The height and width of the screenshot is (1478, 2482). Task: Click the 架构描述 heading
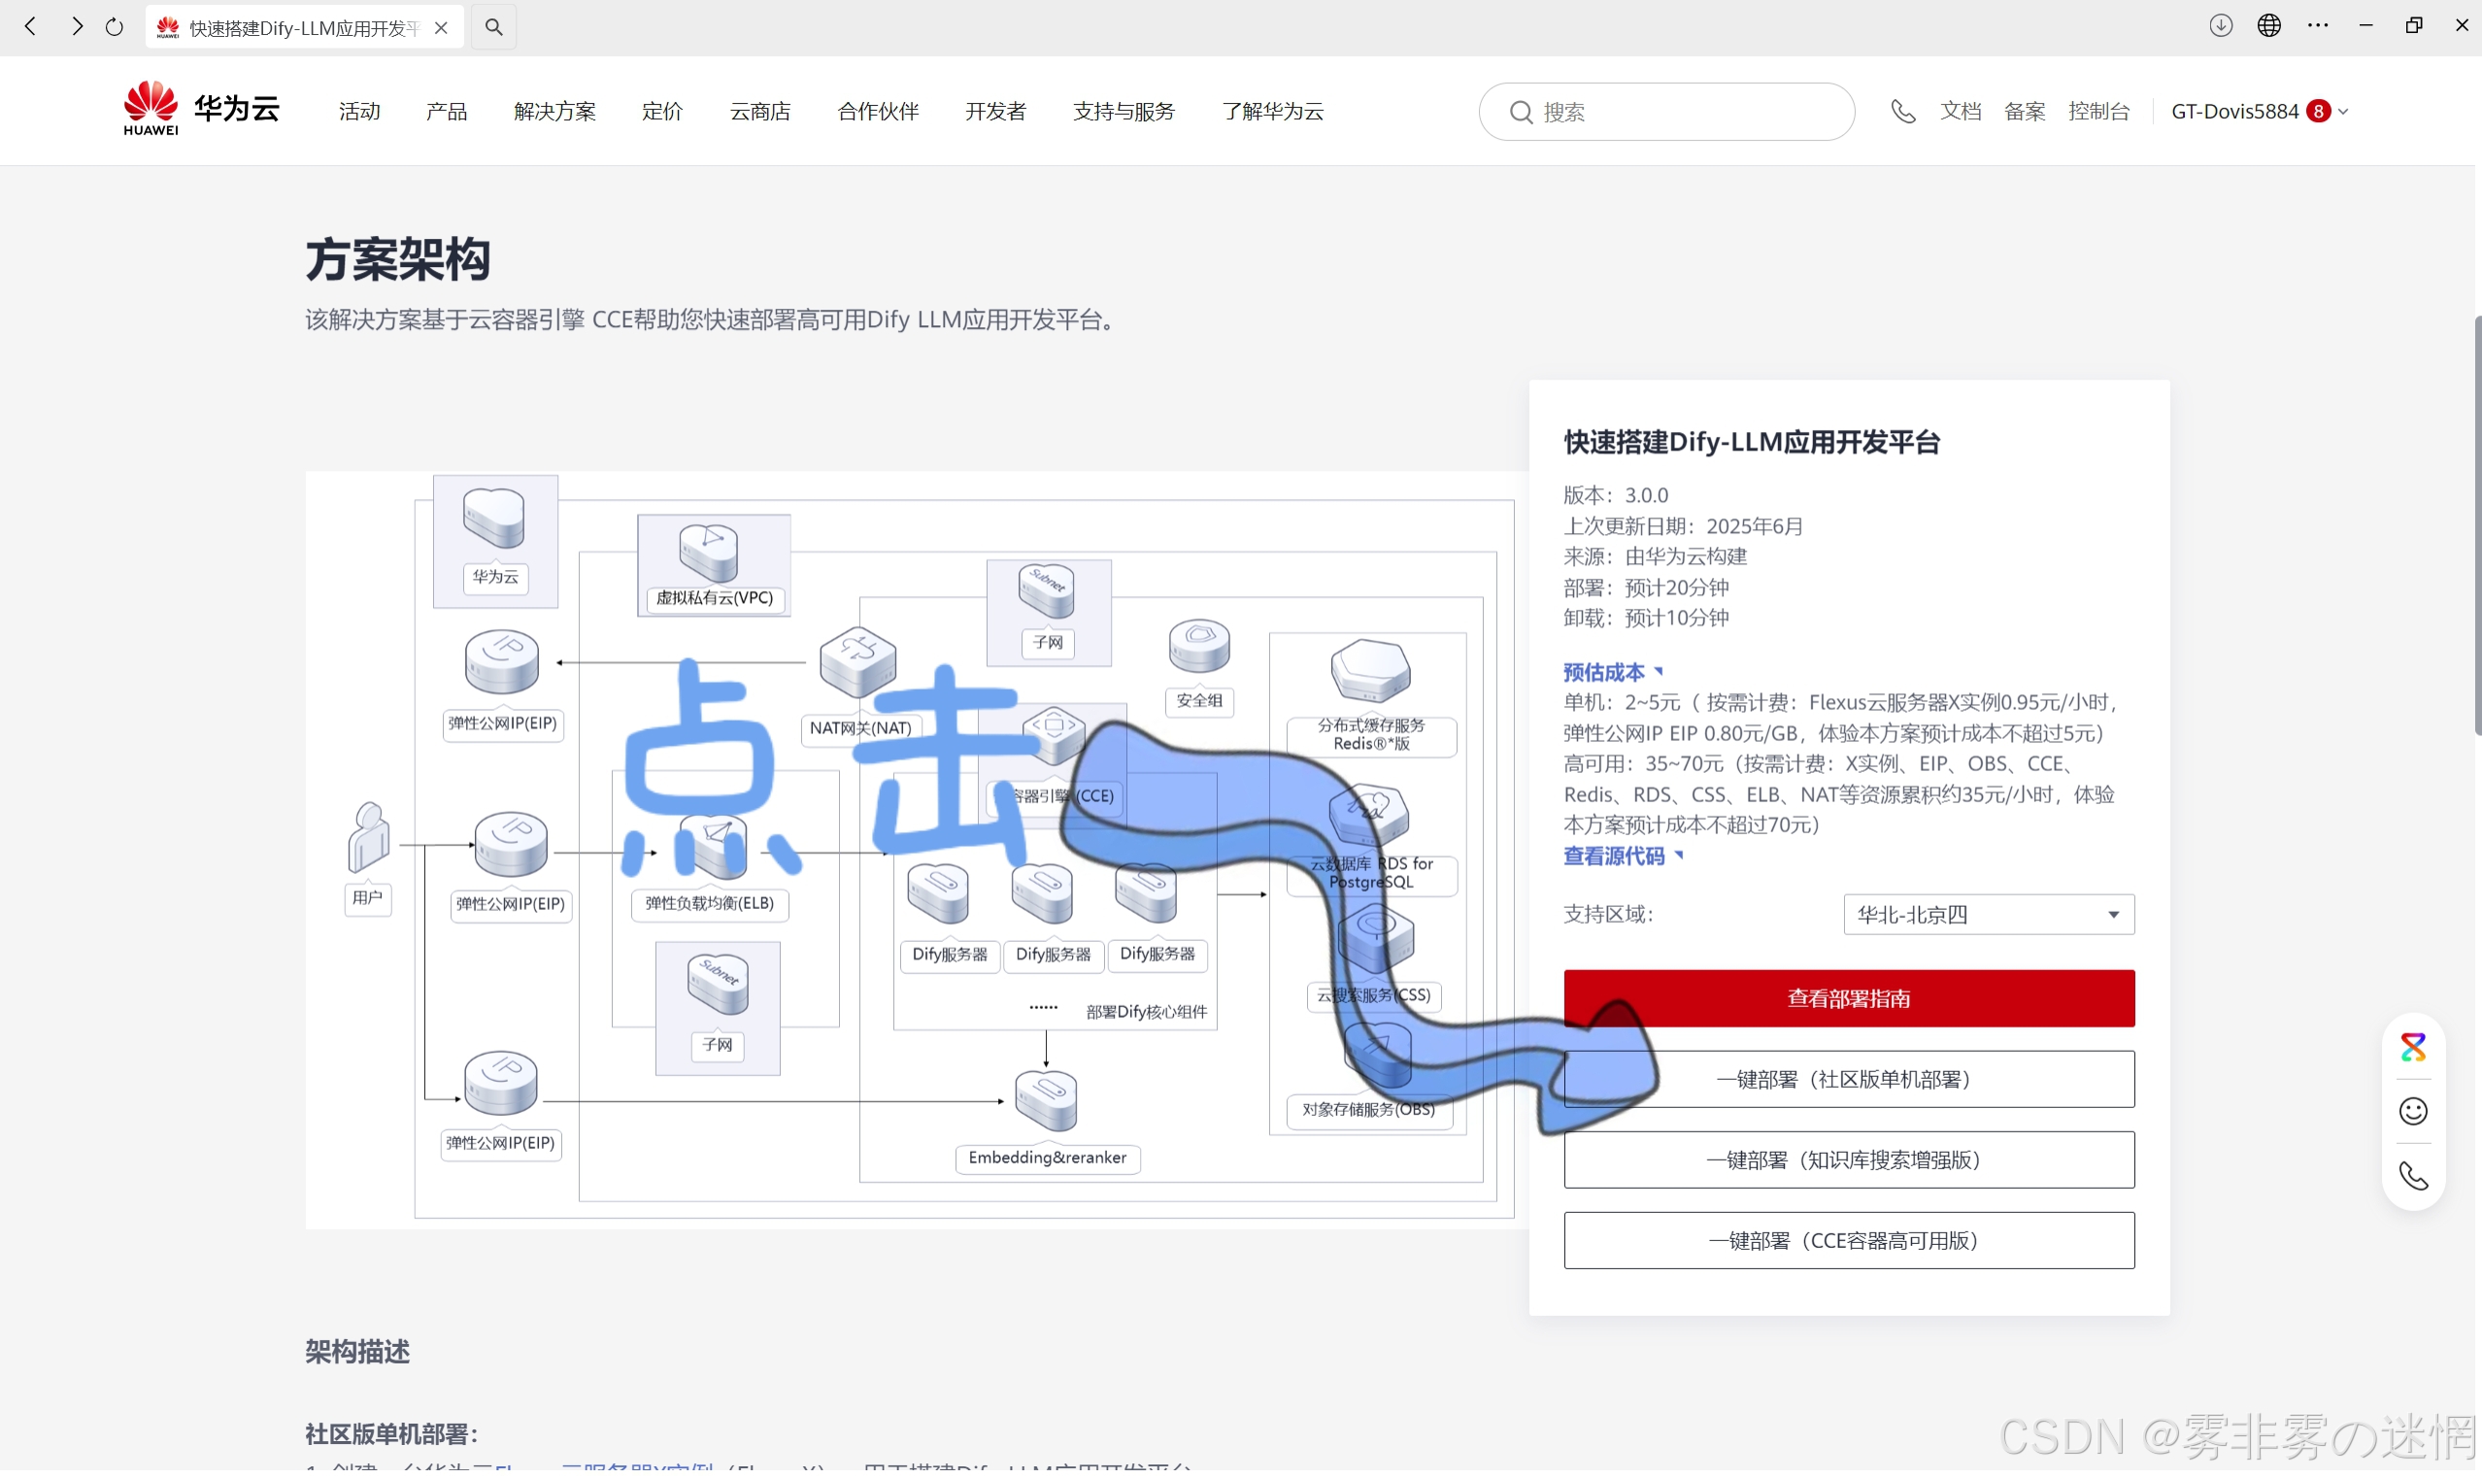[x=357, y=1352]
